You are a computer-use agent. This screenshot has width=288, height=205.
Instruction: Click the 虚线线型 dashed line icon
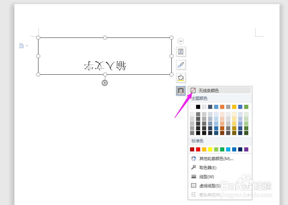(x=193, y=185)
